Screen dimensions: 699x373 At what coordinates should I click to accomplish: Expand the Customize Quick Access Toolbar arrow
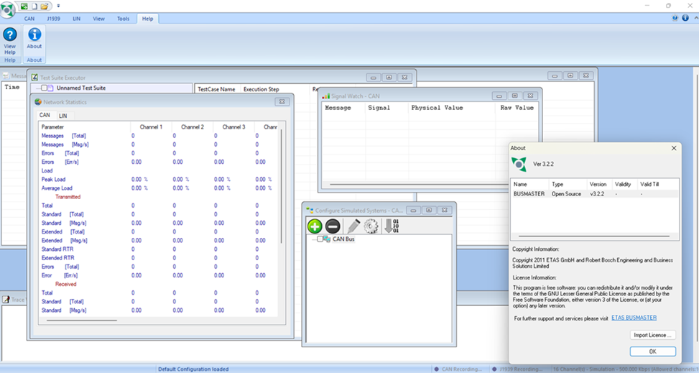(58, 6)
